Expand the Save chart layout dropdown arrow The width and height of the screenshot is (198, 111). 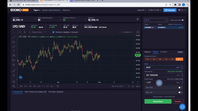pos(133,32)
